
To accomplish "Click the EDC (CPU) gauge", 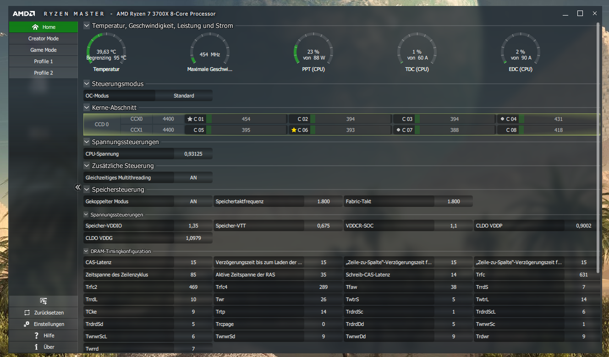I will (x=521, y=52).
